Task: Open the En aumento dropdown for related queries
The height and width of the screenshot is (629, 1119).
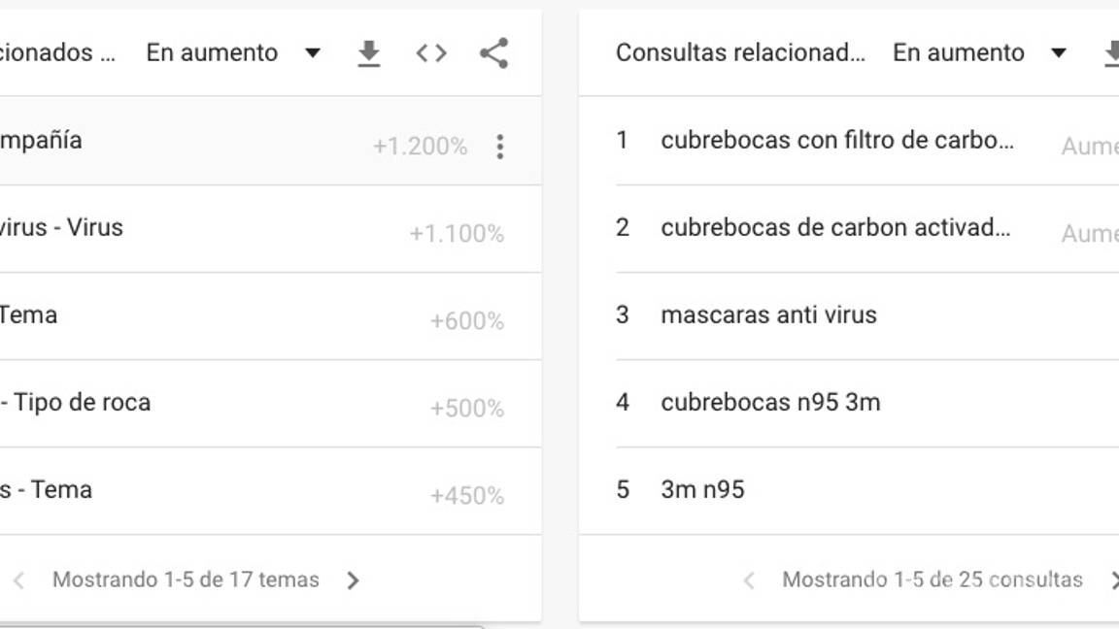Action: (1057, 52)
